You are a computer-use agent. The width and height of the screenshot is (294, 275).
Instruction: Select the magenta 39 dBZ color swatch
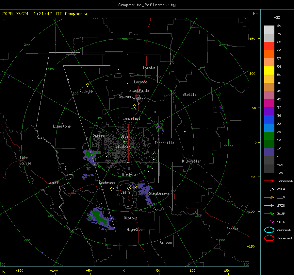pos(269,103)
